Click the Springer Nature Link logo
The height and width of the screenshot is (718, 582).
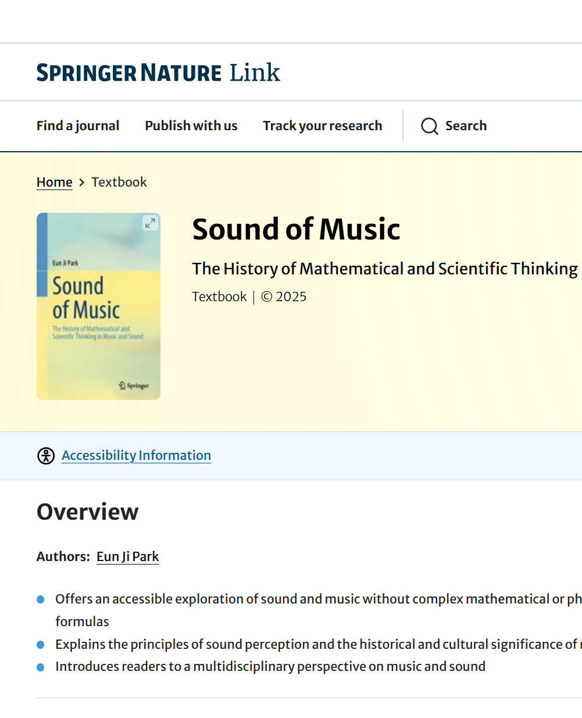tap(158, 73)
